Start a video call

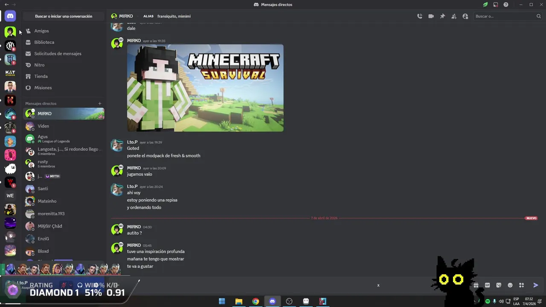[431, 16]
